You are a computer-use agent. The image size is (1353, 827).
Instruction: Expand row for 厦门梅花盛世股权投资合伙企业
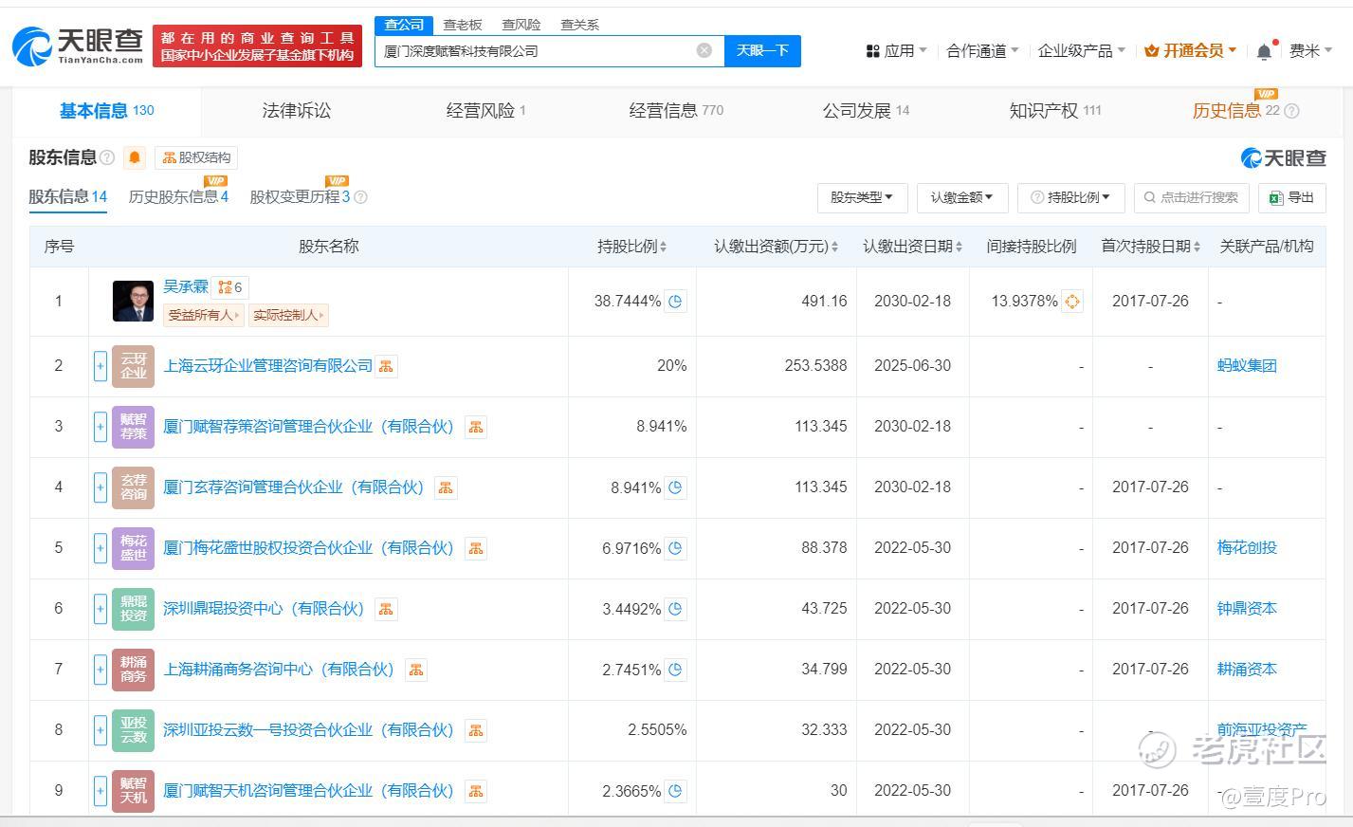(100, 548)
